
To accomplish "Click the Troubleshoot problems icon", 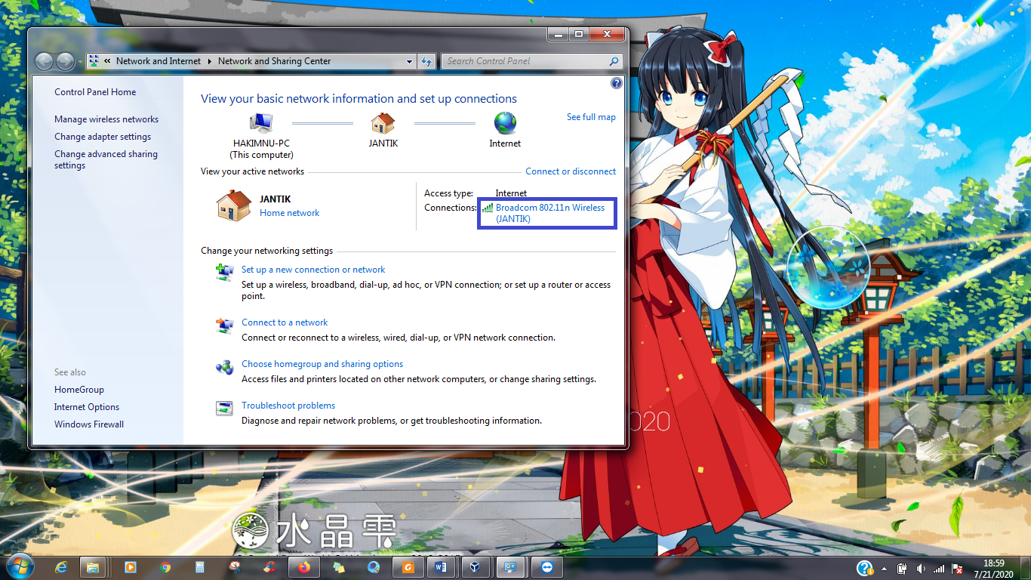I will coord(224,409).
